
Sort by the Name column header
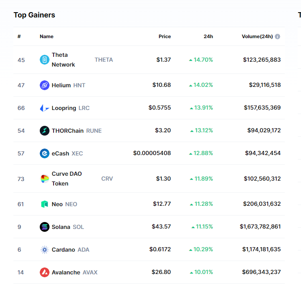click(47, 37)
